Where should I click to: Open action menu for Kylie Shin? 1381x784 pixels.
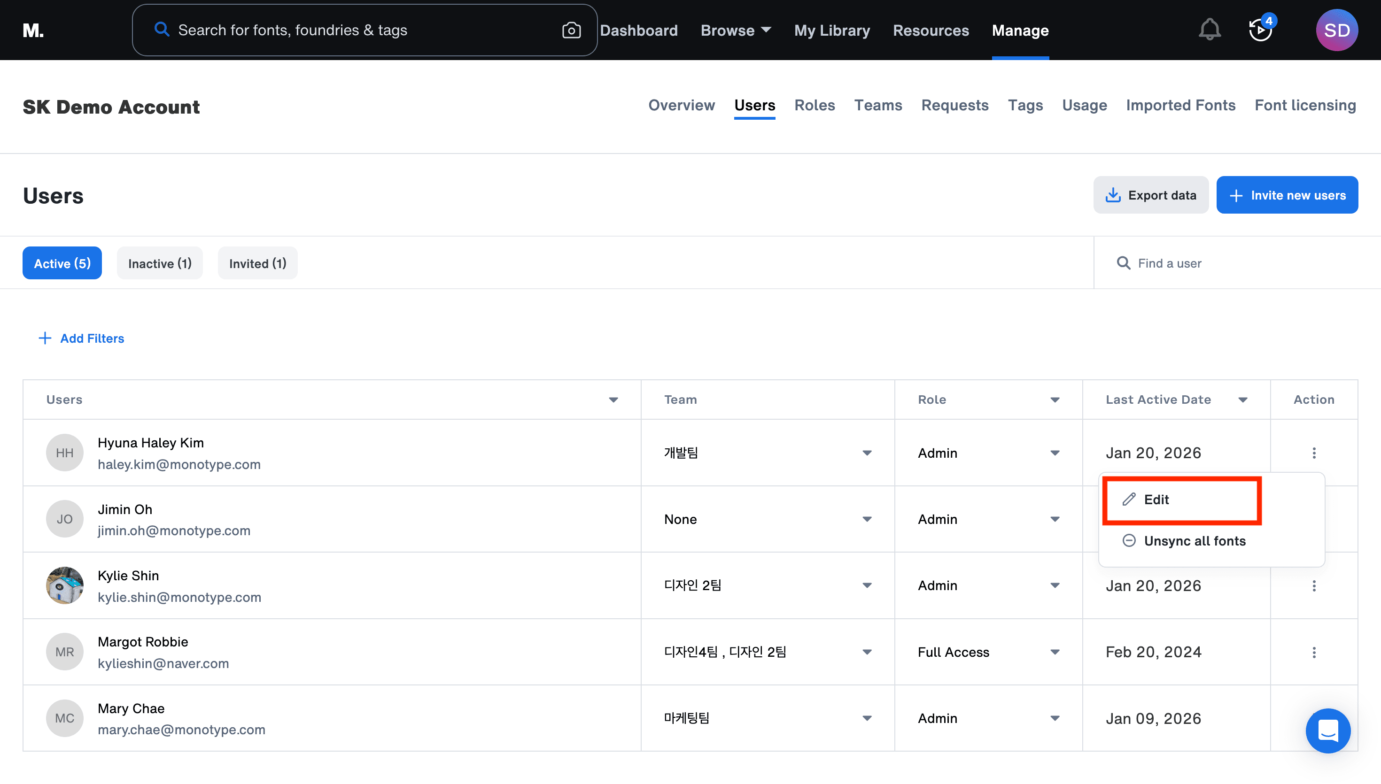1314,586
